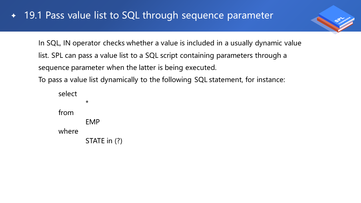Click the 'select' keyword in the code
The height and width of the screenshot is (203, 361).
click(68, 94)
